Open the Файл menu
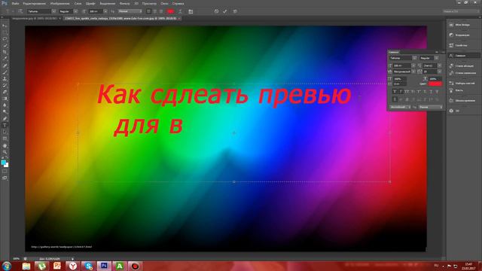Screen dimensions: 482x271 15,4
